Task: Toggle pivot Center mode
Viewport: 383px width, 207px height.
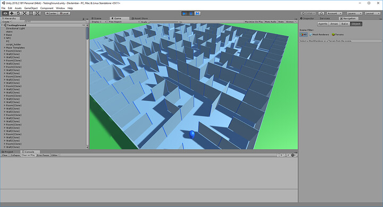Action: (51, 13)
